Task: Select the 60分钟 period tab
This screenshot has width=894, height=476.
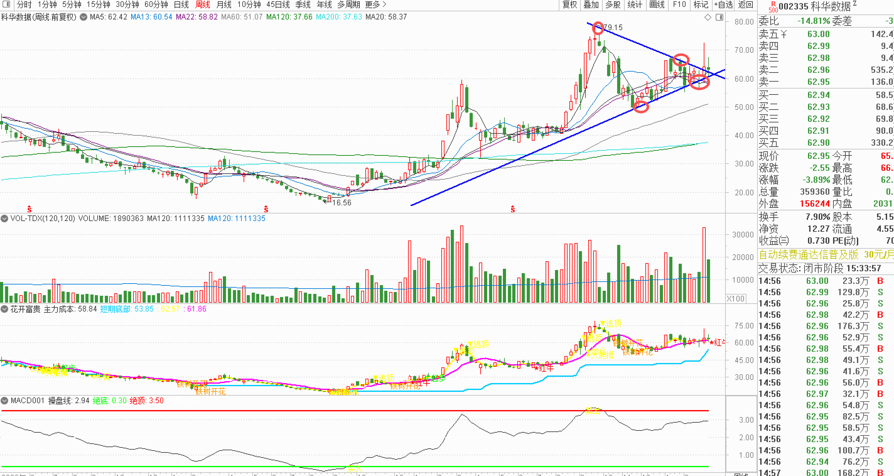Action: (156, 4)
